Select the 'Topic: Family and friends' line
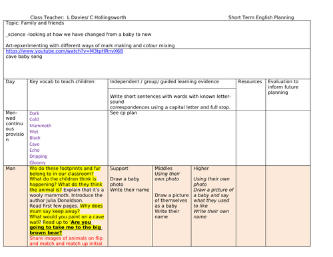Screen dimensions: 333x257 coord(35,23)
